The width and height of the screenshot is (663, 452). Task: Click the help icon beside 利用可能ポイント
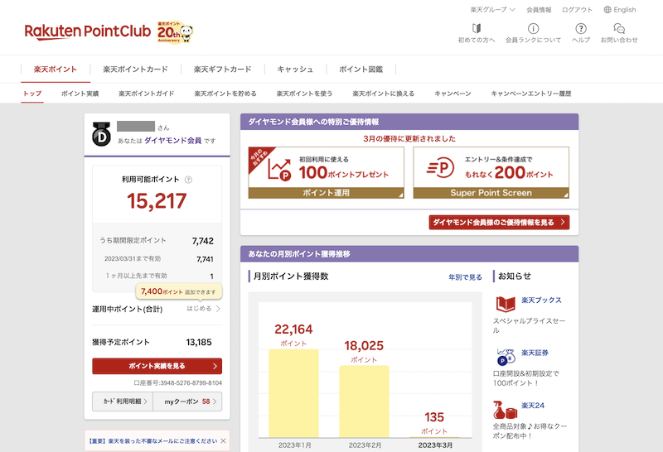(189, 180)
